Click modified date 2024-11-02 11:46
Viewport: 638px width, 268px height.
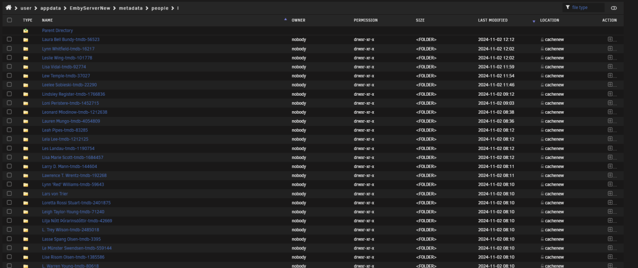point(496,85)
